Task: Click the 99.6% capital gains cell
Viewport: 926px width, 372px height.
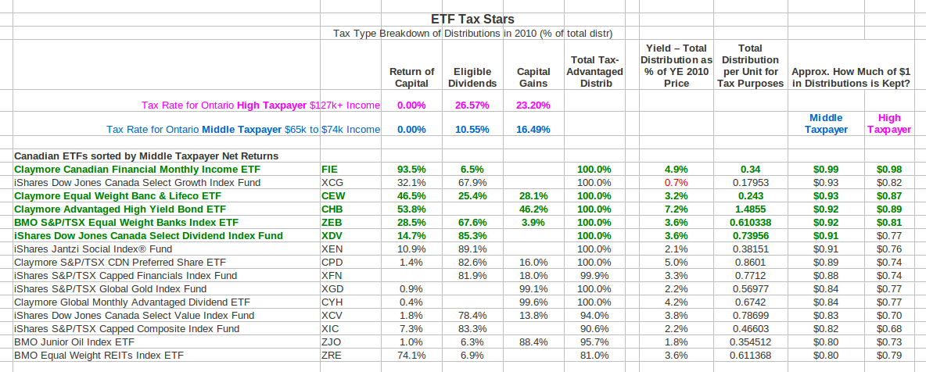Action: click(533, 302)
